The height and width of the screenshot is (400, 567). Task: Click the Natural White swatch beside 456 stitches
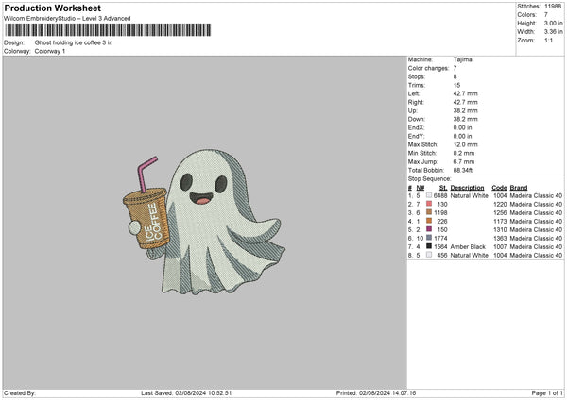pos(429,255)
